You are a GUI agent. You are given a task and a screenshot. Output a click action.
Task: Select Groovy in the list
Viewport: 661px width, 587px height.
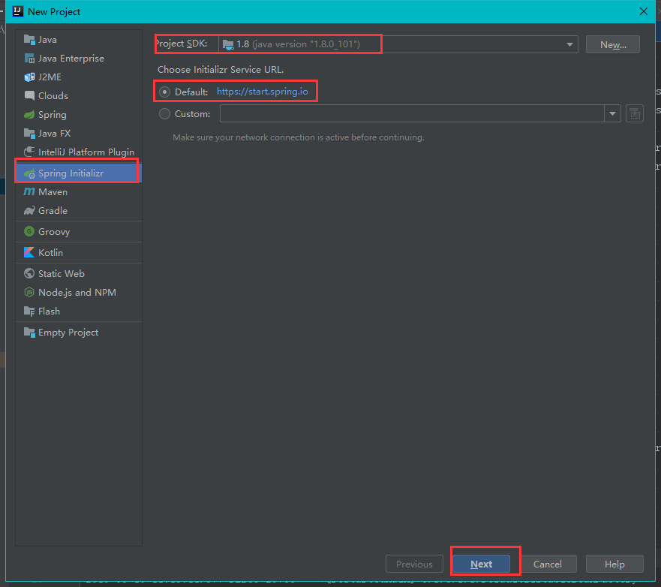pos(79,231)
